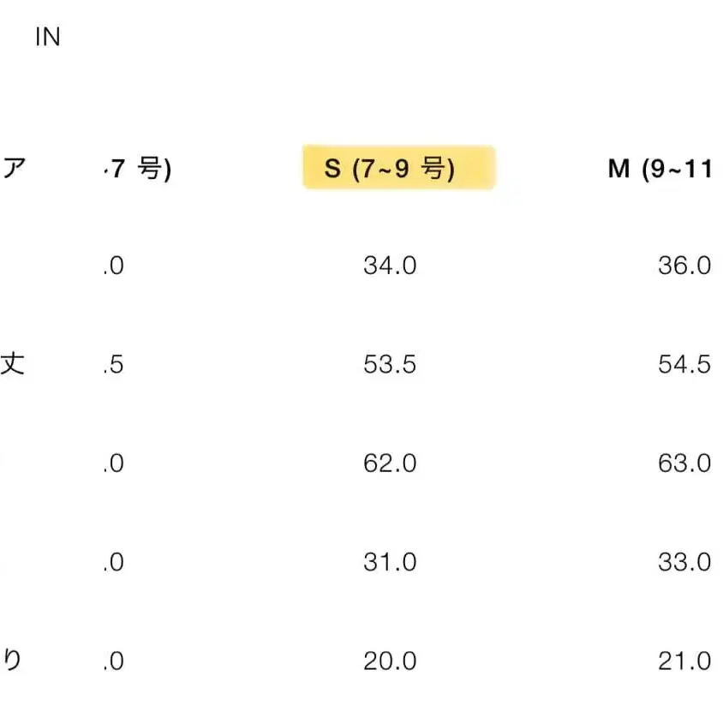Image resolution: width=723 pixels, height=723 pixels.
Task: Select the M (9~11 size column header
Action: pyautogui.click(x=660, y=169)
